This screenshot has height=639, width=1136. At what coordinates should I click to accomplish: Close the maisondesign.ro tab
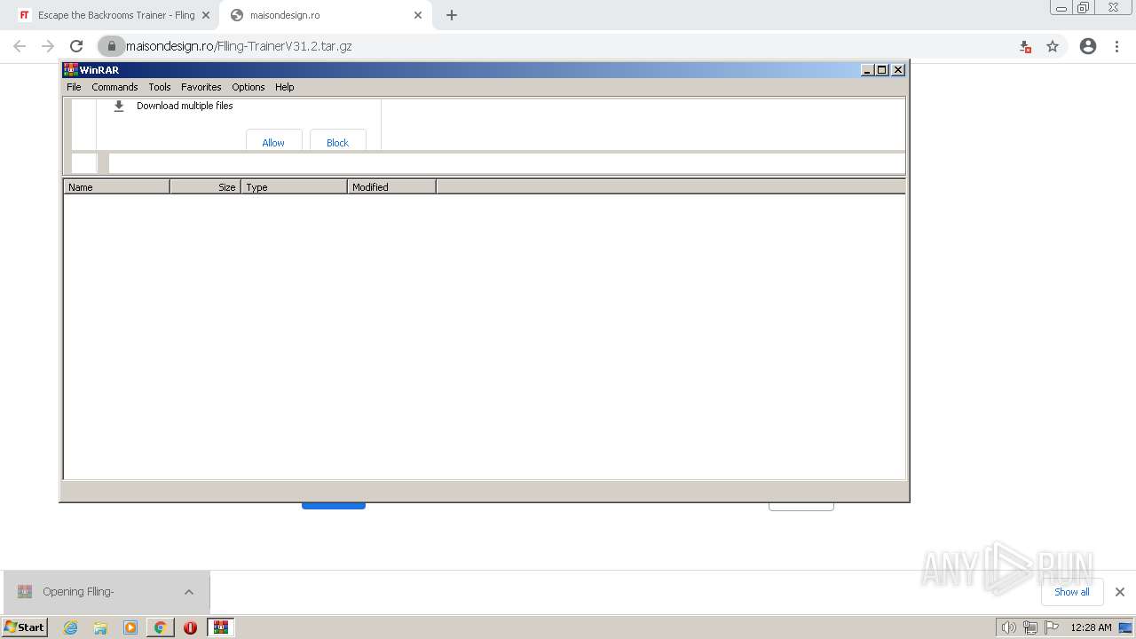tap(418, 15)
